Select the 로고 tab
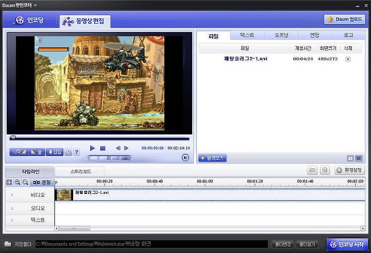Screen dimensions: 371x253 [348, 35]
